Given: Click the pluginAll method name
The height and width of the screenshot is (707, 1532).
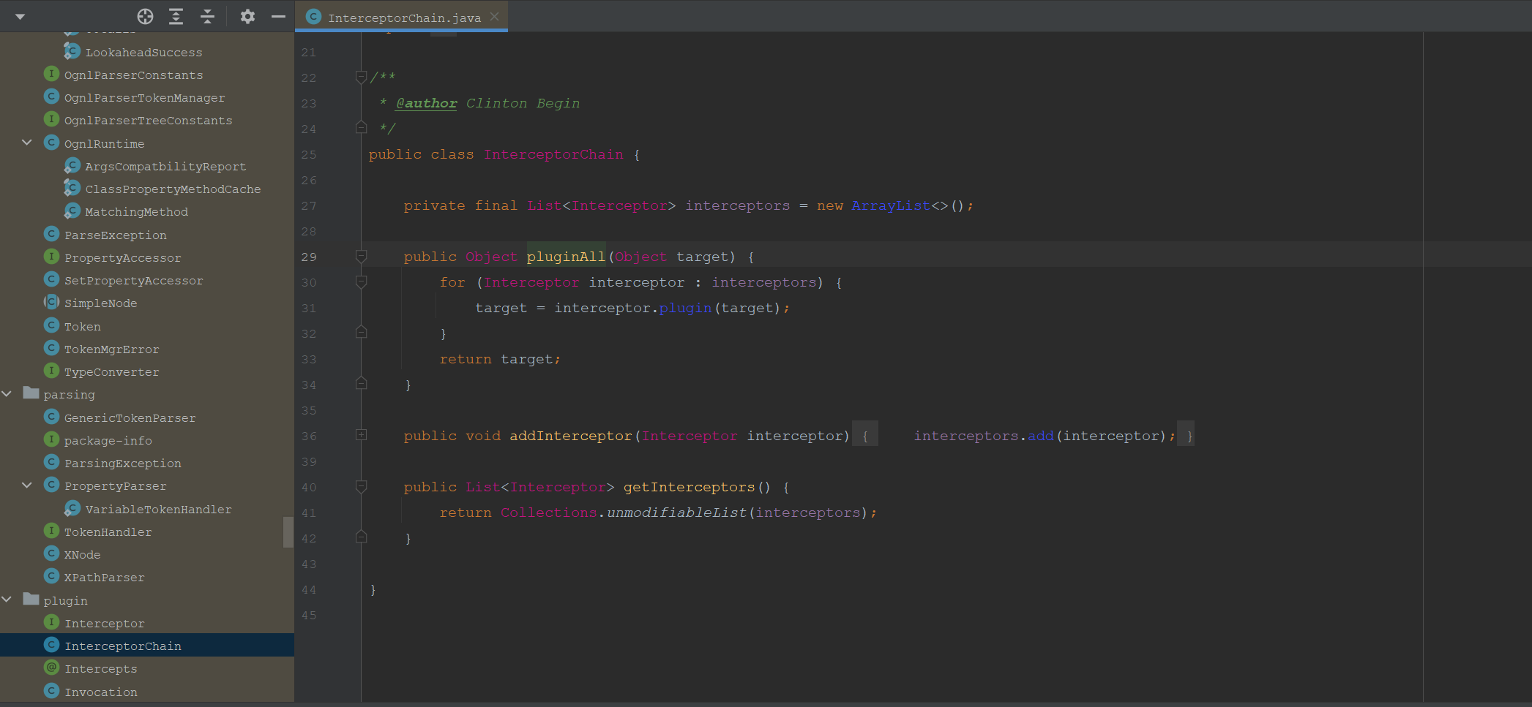Looking at the screenshot, I should point(566,257).
